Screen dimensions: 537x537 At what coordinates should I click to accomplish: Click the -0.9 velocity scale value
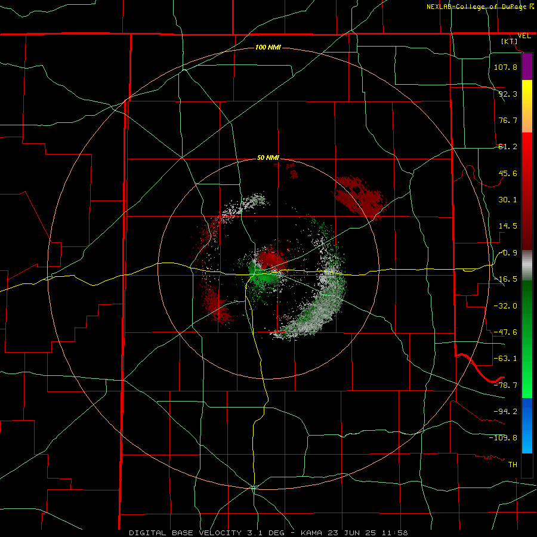click(508, 253)
